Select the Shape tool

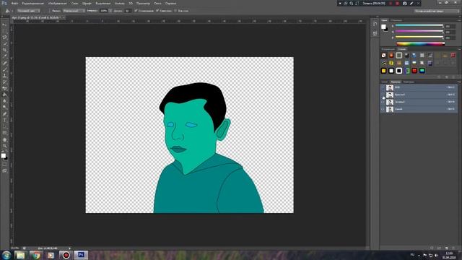4,133
